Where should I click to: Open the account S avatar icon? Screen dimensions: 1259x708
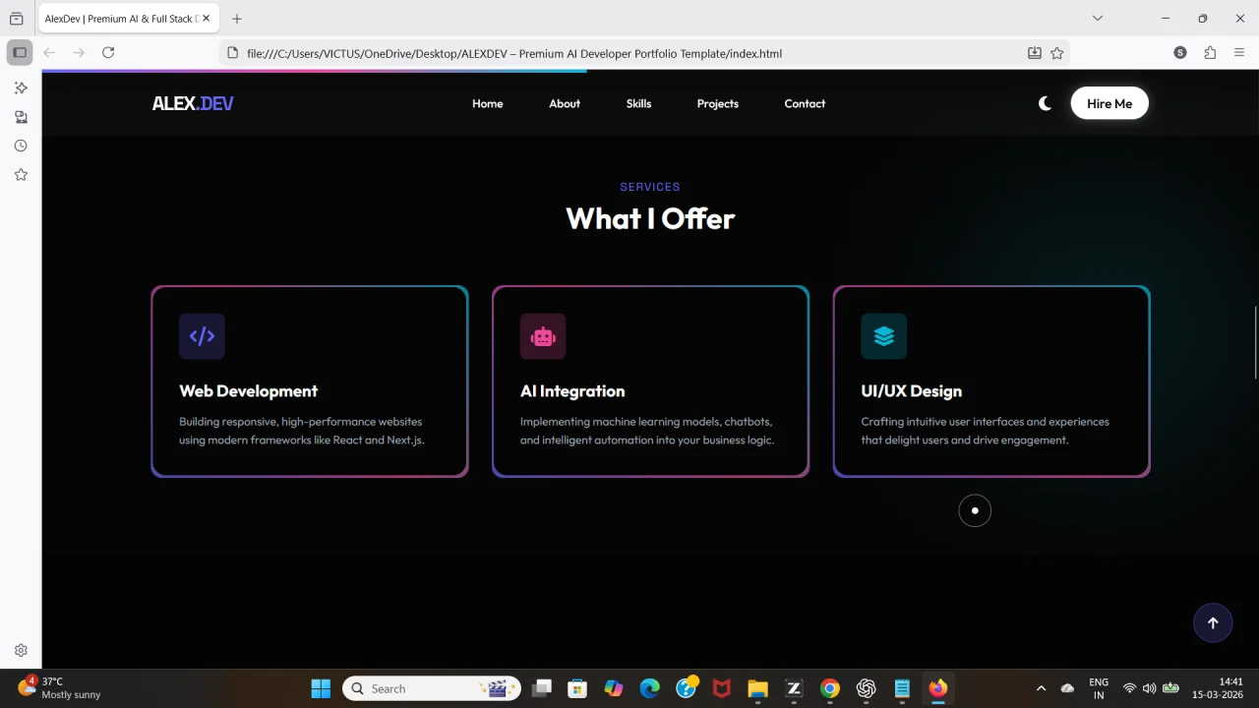1180,52
